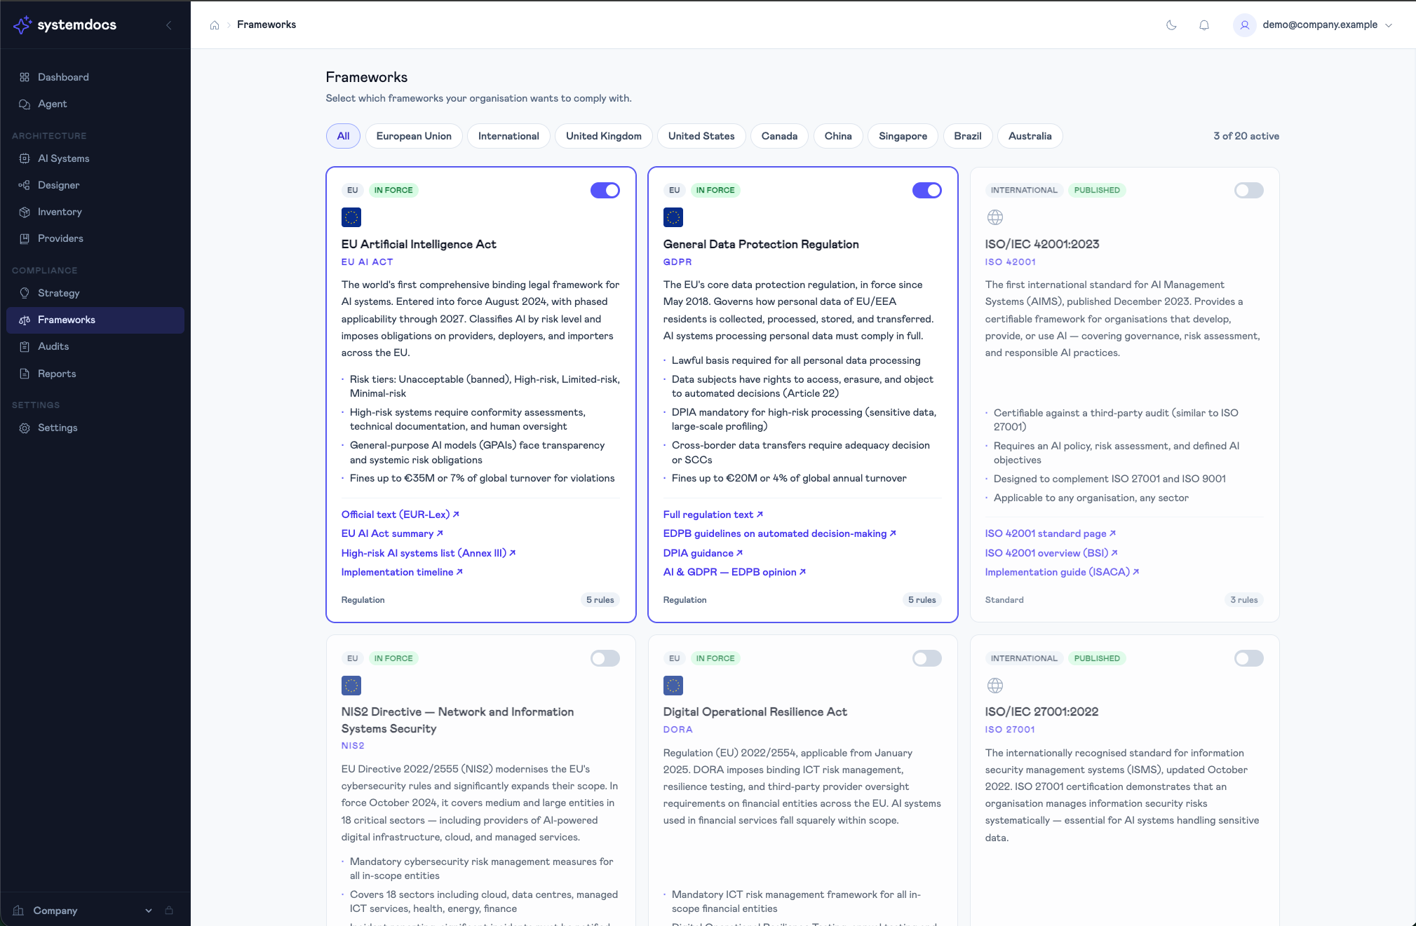Disable the EU Artificial Intelligence Act toggle
The image size is (1416, 926).
point(605,190)
